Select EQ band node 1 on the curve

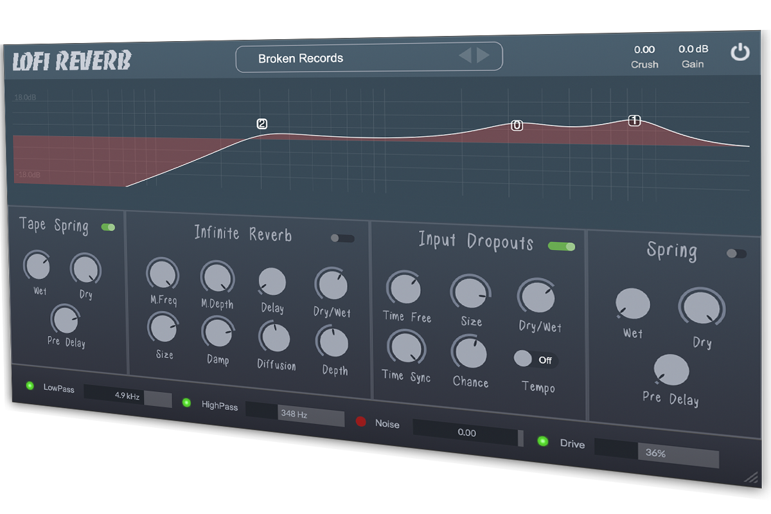tap(634, 120)
